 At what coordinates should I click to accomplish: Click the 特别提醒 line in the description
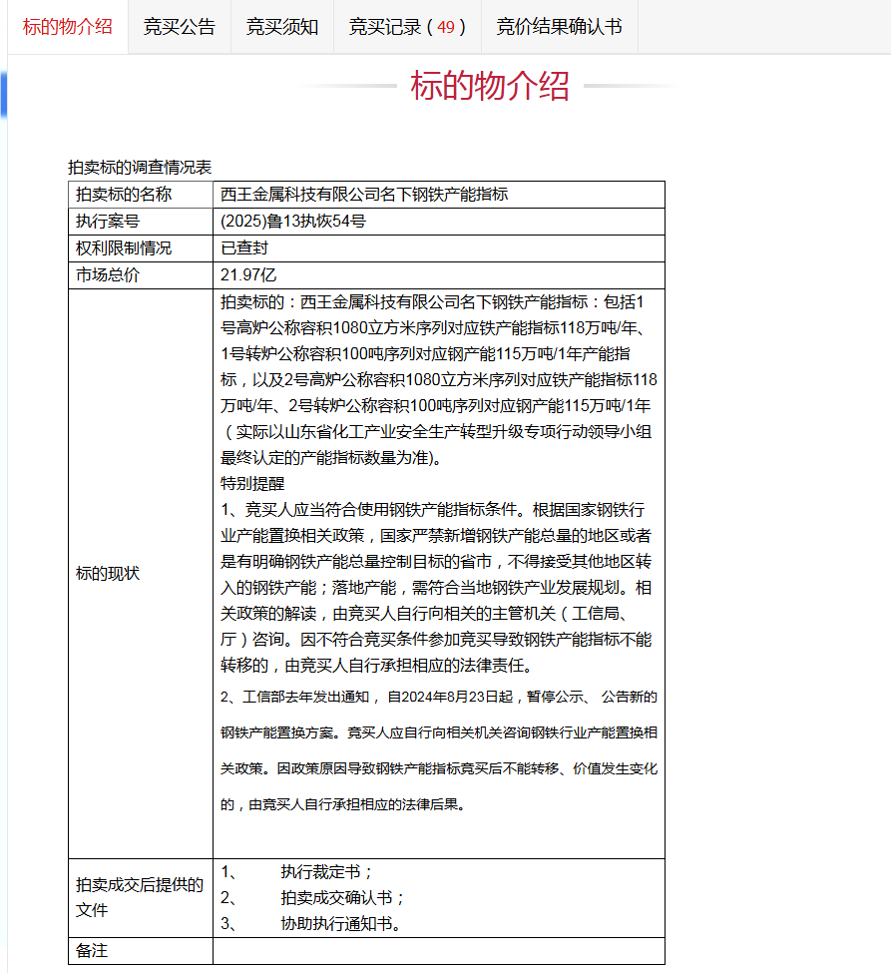252,483
